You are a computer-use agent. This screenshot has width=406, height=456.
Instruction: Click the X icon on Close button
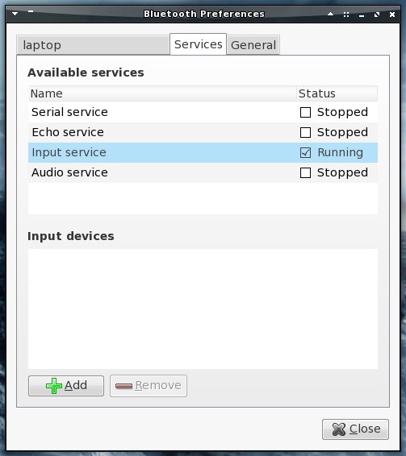tap(339, 429)
